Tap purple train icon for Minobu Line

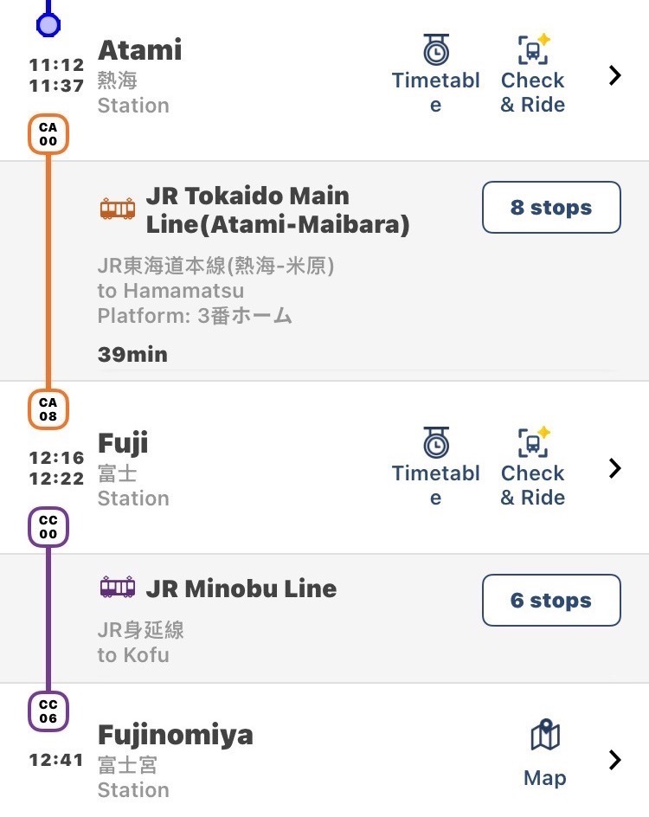click(118, 588)
